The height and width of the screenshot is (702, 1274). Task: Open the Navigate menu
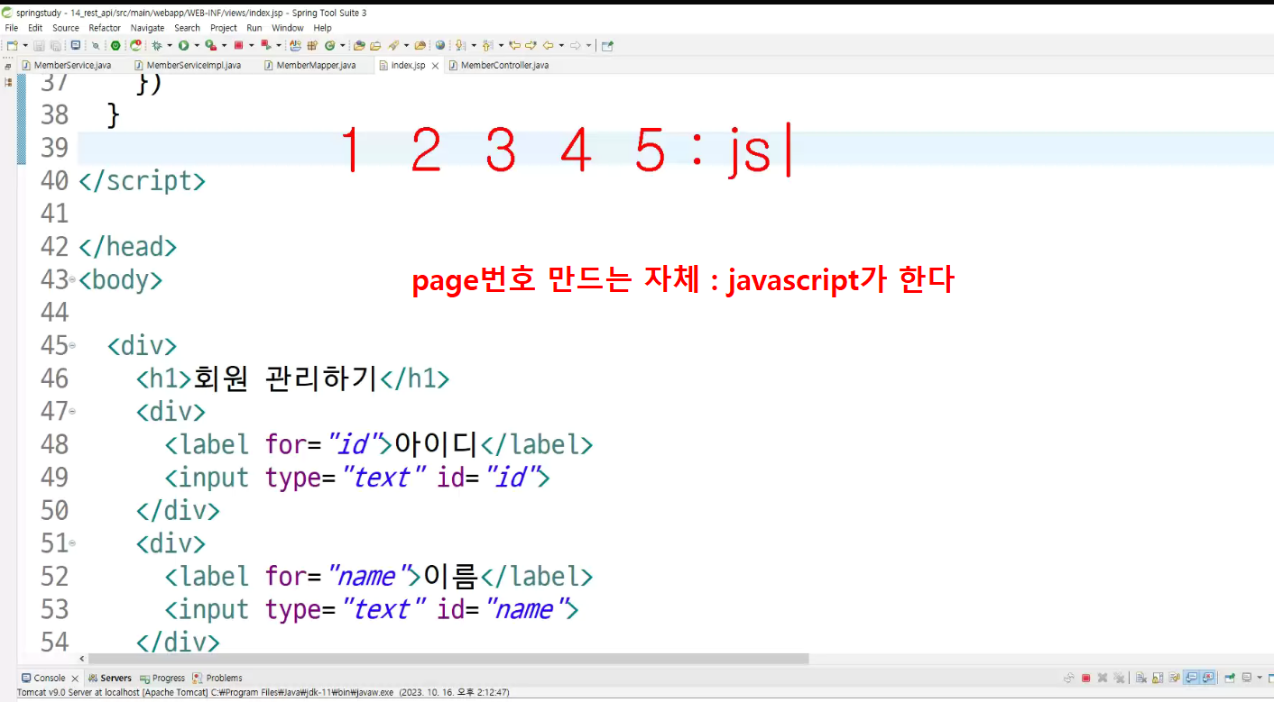(x=147, y=28)
